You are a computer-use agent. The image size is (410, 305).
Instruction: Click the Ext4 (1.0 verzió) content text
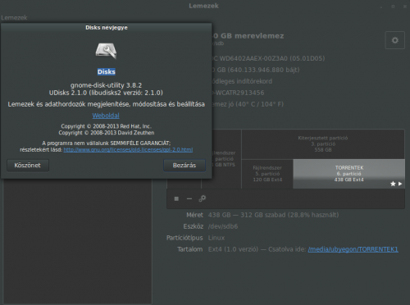click(233, 249)
